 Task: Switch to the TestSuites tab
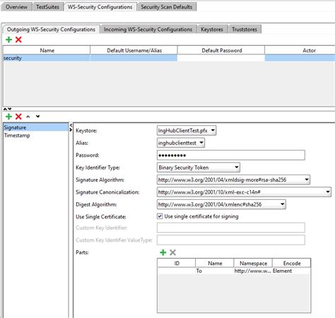coord(47,7)
